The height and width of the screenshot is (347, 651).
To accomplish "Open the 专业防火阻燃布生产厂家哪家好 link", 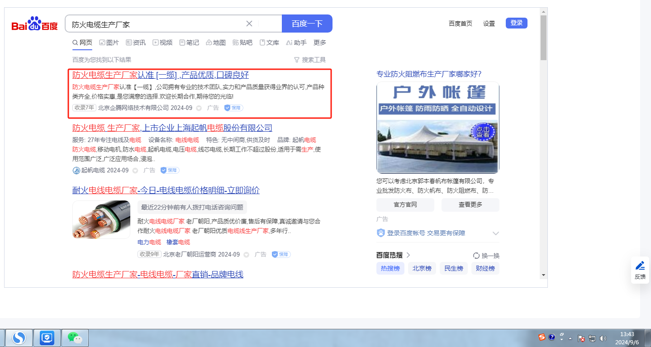I will [429, 74].
